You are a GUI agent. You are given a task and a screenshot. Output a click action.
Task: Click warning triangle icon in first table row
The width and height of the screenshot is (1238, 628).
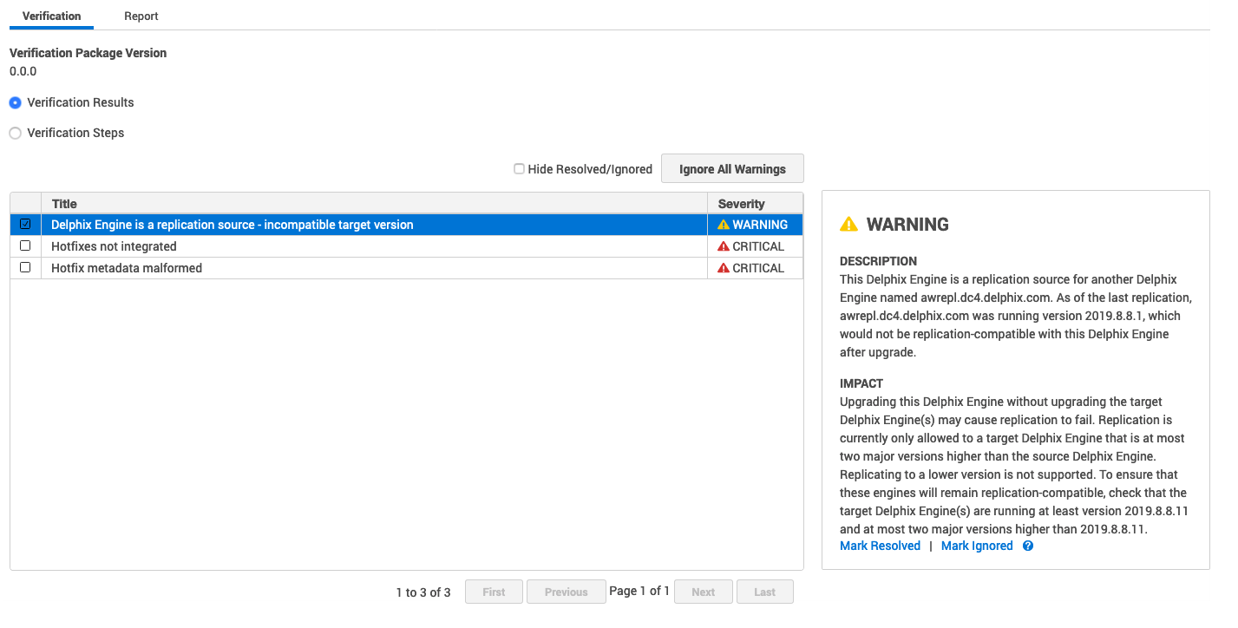pyautogui.click(x=724, y=225)
